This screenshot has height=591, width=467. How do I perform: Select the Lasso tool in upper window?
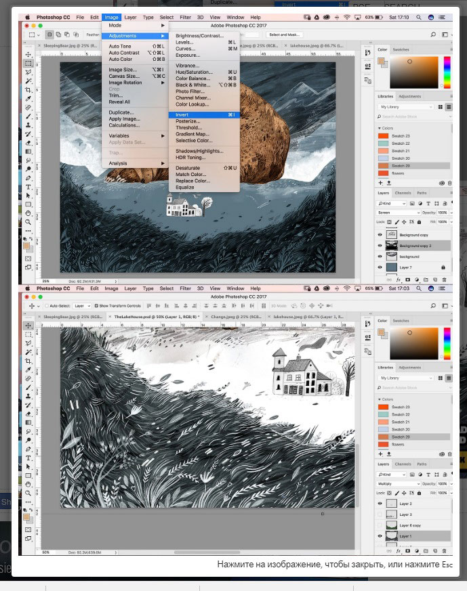coord(28,72)
